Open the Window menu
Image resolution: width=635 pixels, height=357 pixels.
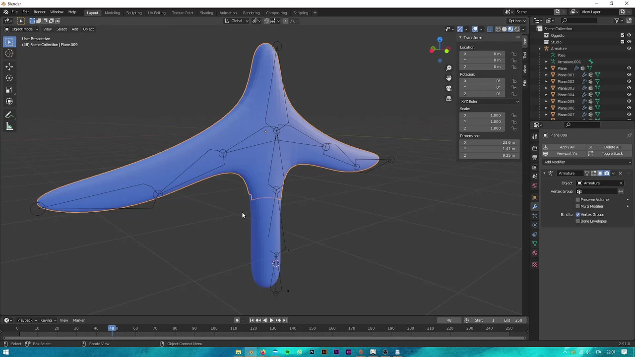[x=57, y=12]
